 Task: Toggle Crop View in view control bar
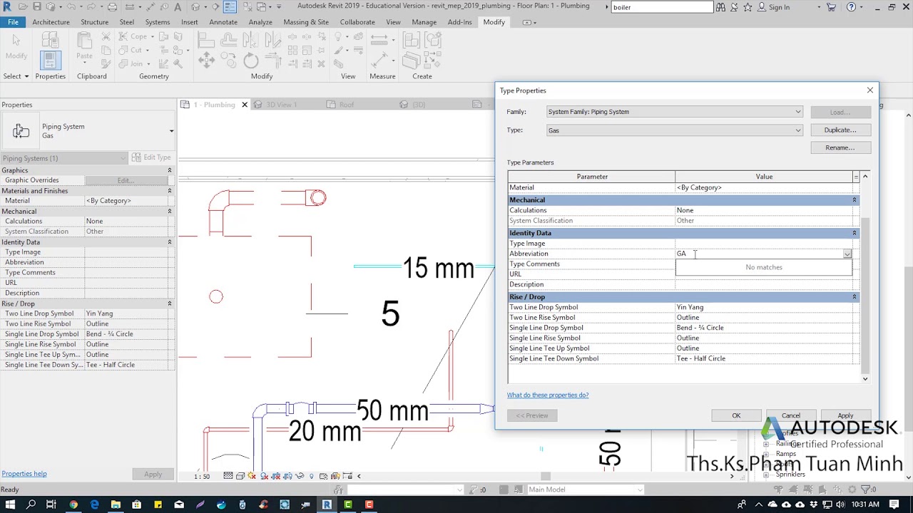click(276, 476)
